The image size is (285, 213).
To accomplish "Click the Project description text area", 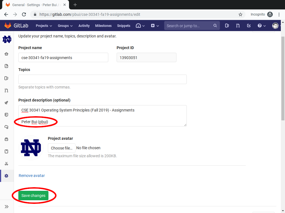I will tap(102, 116).
